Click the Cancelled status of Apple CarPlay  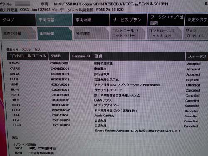tap(191, 116)
